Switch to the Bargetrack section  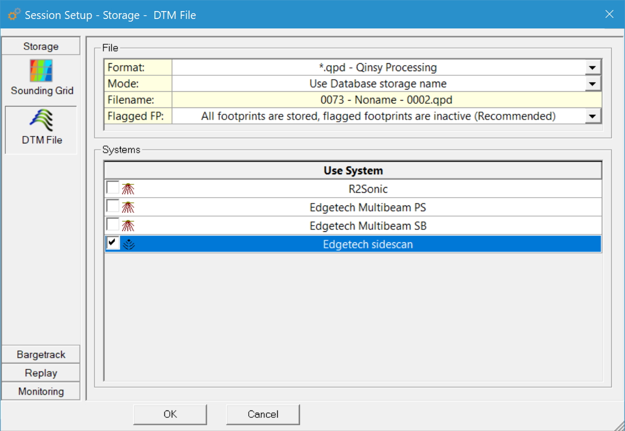tap(41, 355)
